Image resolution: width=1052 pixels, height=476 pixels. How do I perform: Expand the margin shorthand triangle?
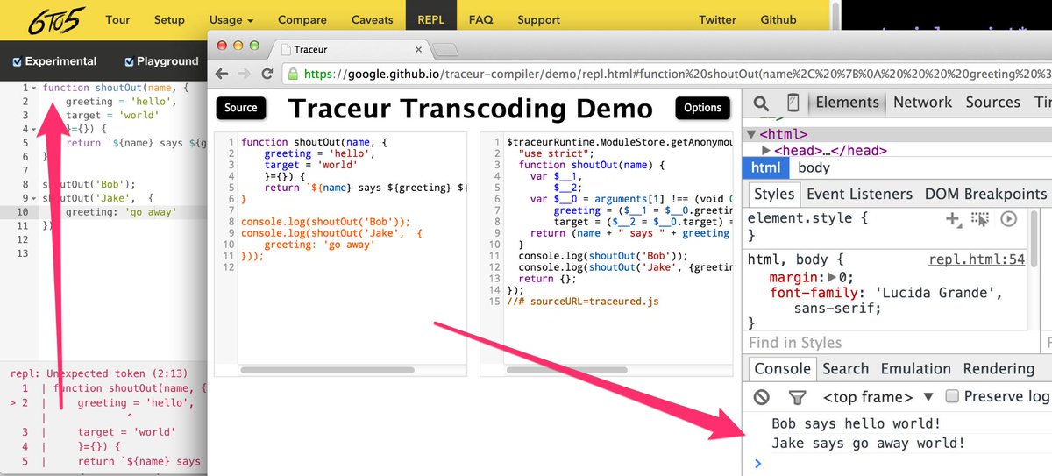832,278
